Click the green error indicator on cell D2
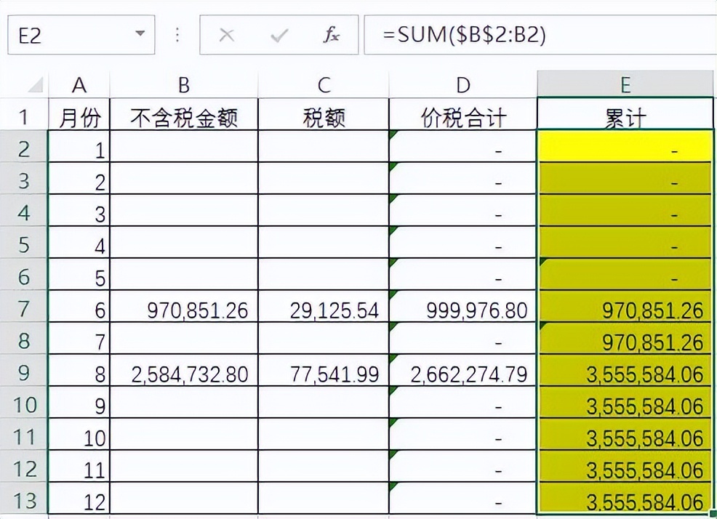Screen dimensions: 717x519 tap(394, 135)
